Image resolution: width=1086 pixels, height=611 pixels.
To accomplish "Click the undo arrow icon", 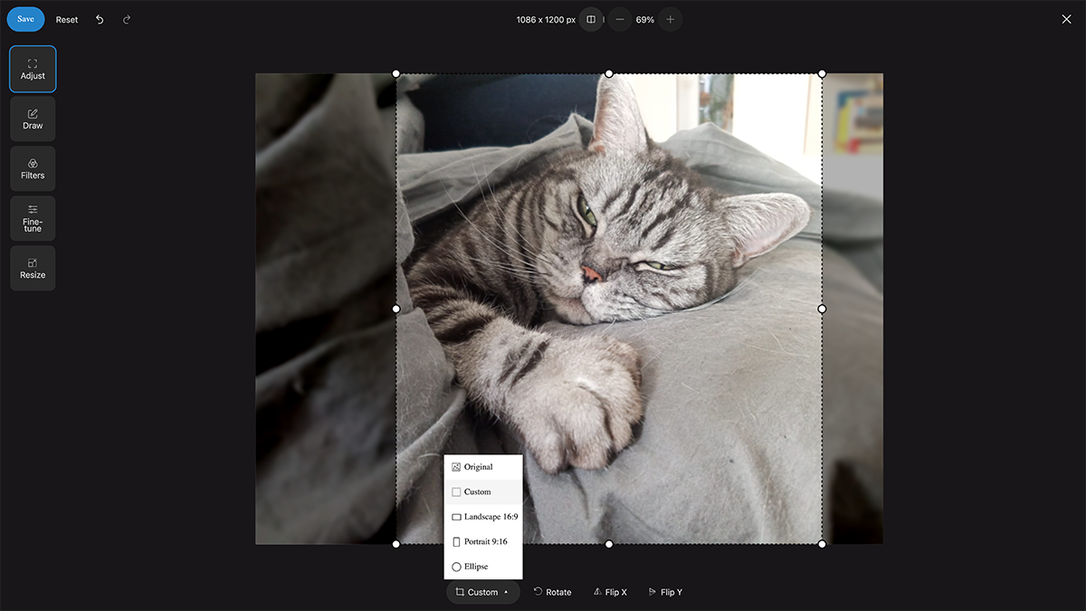I will (100, 19).
